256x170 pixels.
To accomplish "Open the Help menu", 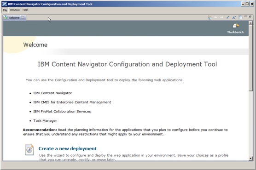I will coord(25,10).
